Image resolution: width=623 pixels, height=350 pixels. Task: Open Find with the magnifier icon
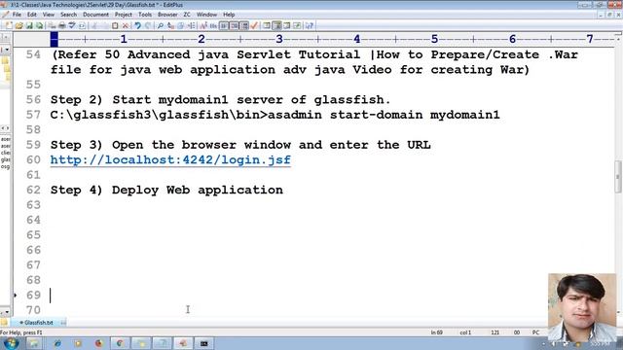click(160, 26)
